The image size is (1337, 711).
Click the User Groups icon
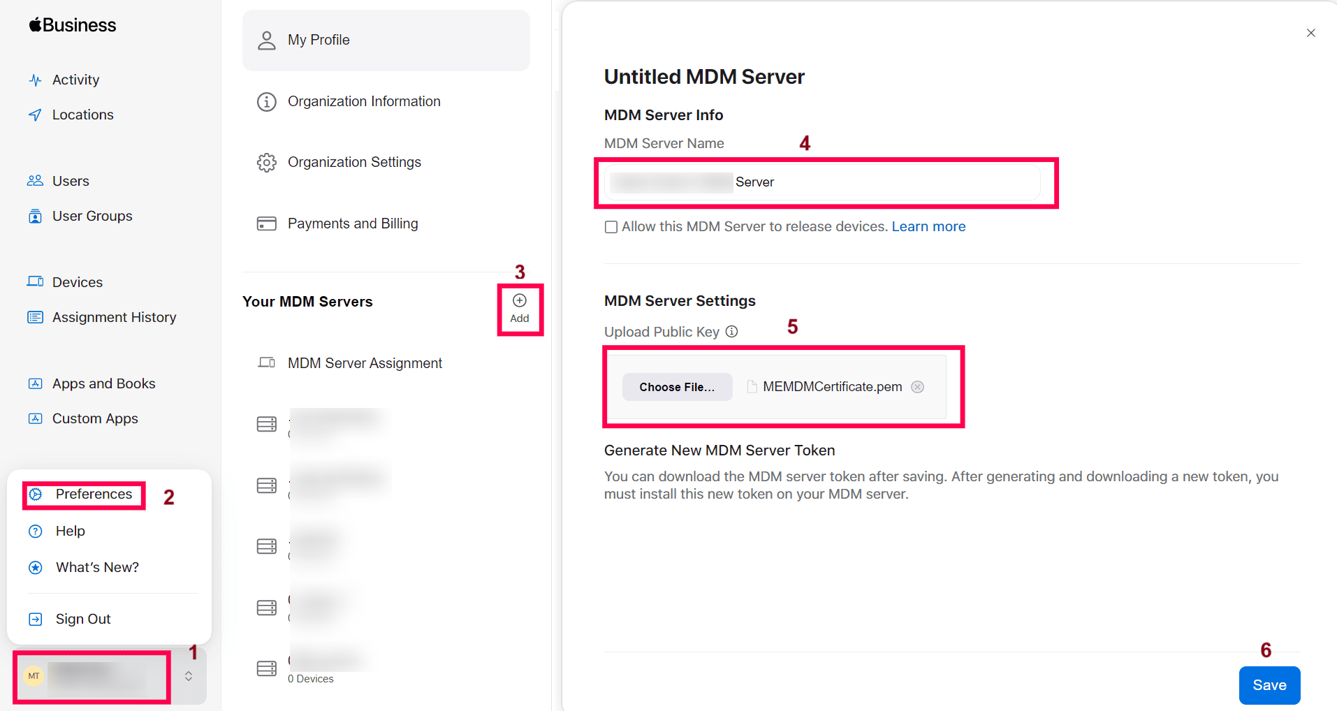[35, 216]
